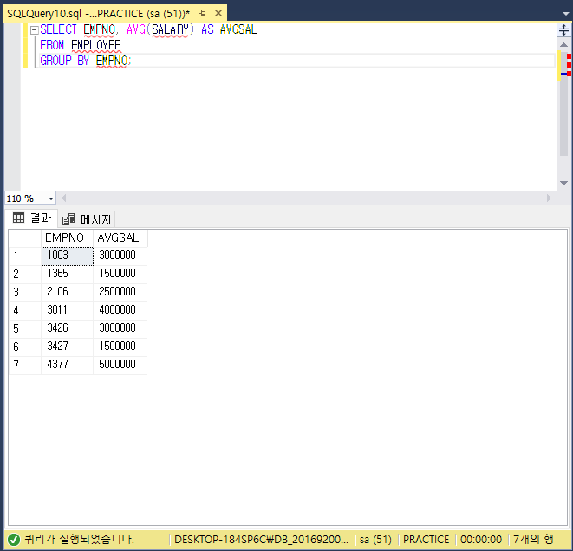Click the horizontal scroll left arrow

click(x=64, y=198)
